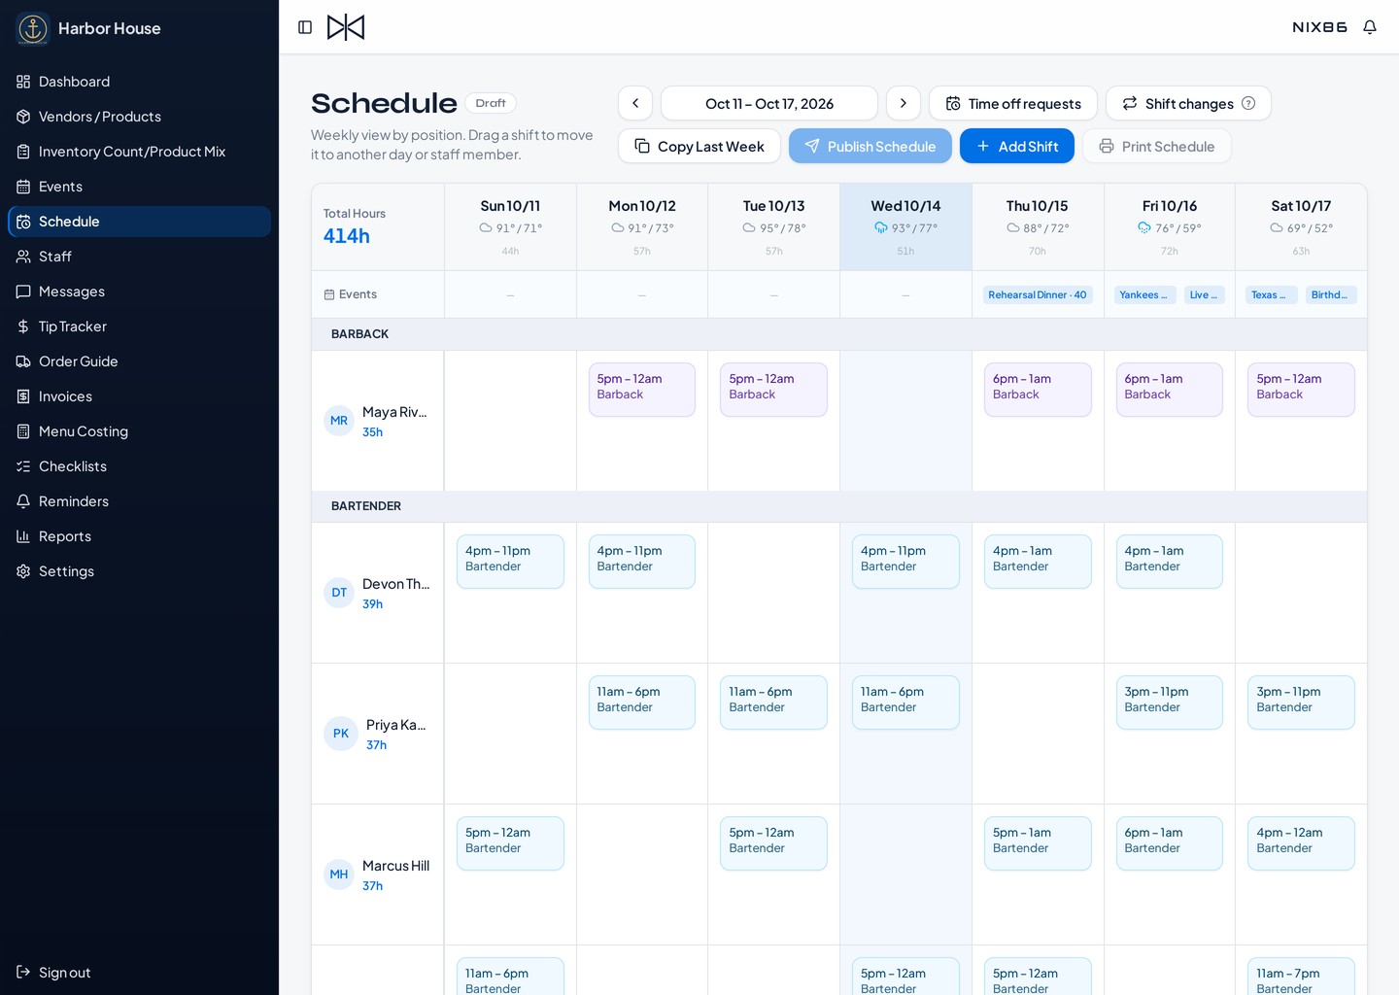Open Settings
Viewport: 1399px width, 995px height.
(x=139, y=571)
